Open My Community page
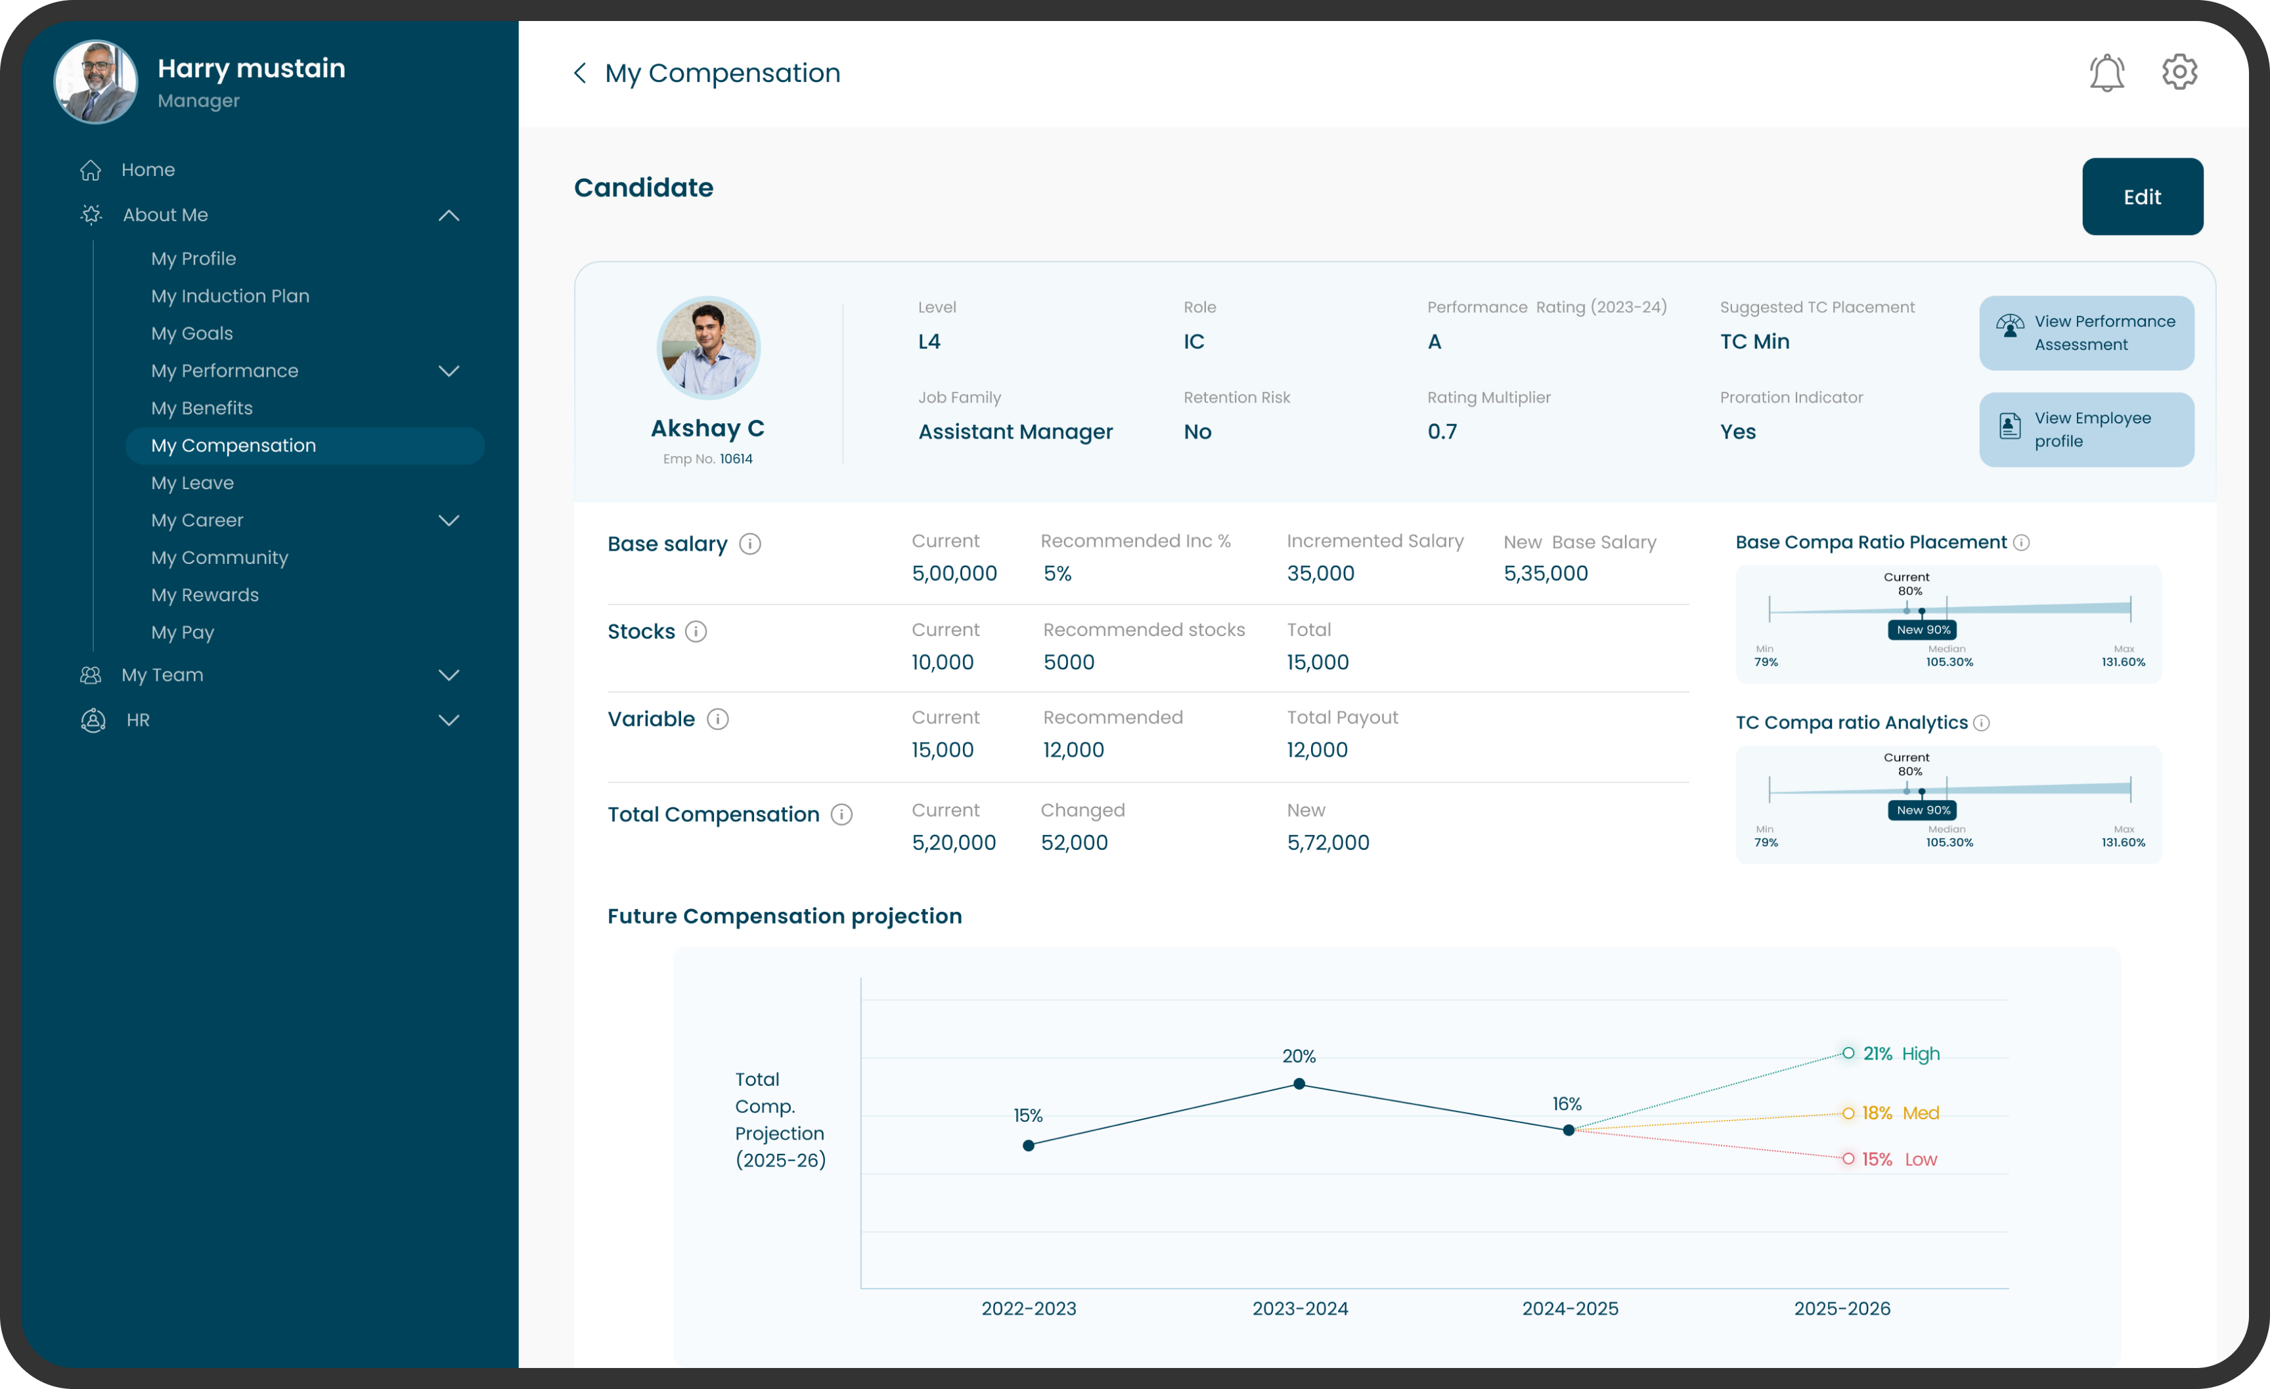Screen dimensions: 2270x1389 [x=219, y=558]
